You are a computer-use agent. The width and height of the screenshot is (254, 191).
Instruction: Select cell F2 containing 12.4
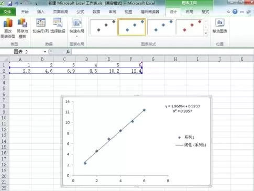coord(131,71)
